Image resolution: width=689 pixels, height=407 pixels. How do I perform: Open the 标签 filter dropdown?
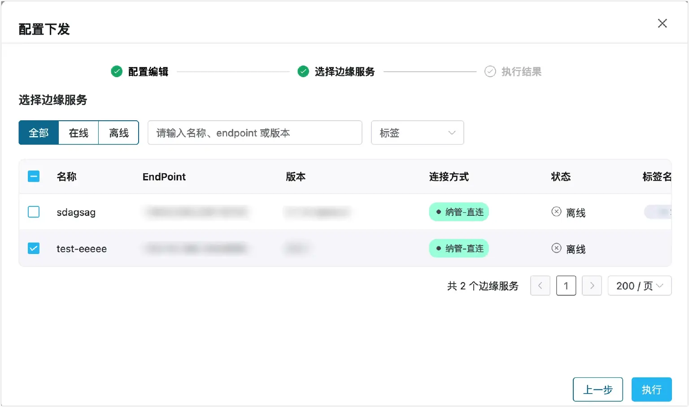pyautogui.click(x=417, y=132)
